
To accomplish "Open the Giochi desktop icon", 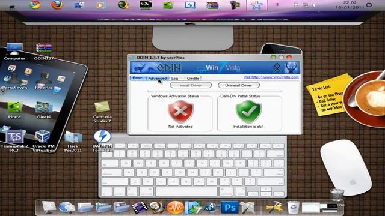I will tap(44, 110).
